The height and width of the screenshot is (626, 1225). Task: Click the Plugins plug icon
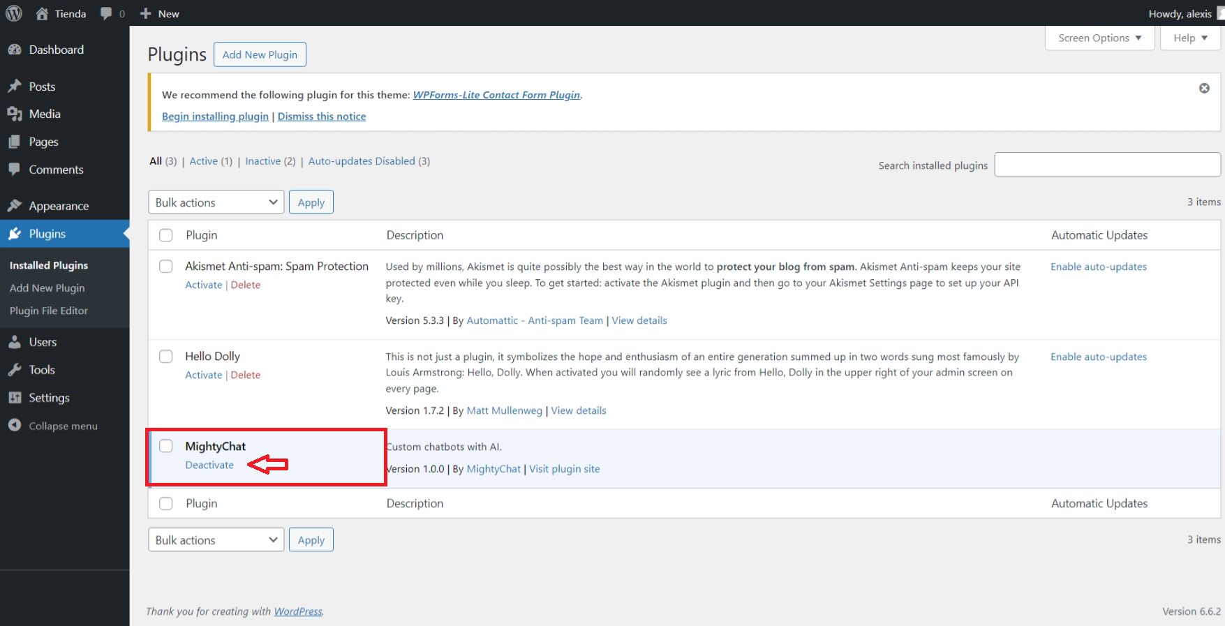(x=15, y=234)
